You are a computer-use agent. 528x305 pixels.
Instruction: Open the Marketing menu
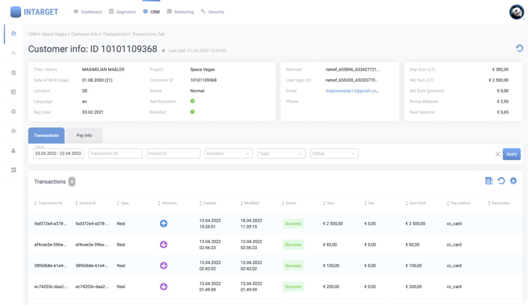(180, 12)
